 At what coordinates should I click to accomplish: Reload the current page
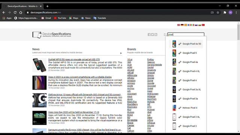15,12
